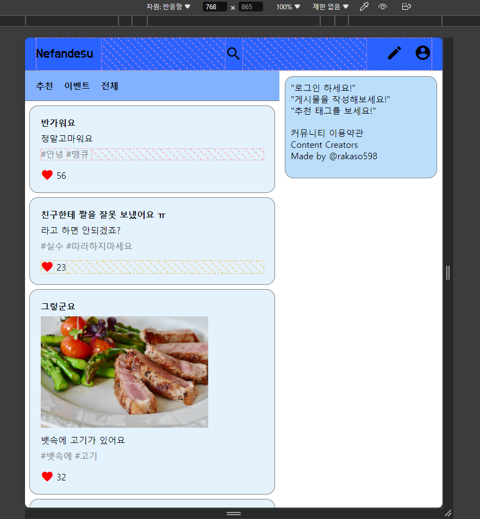
Task: Open the write post pencil icon
Action: coord(395,53)
